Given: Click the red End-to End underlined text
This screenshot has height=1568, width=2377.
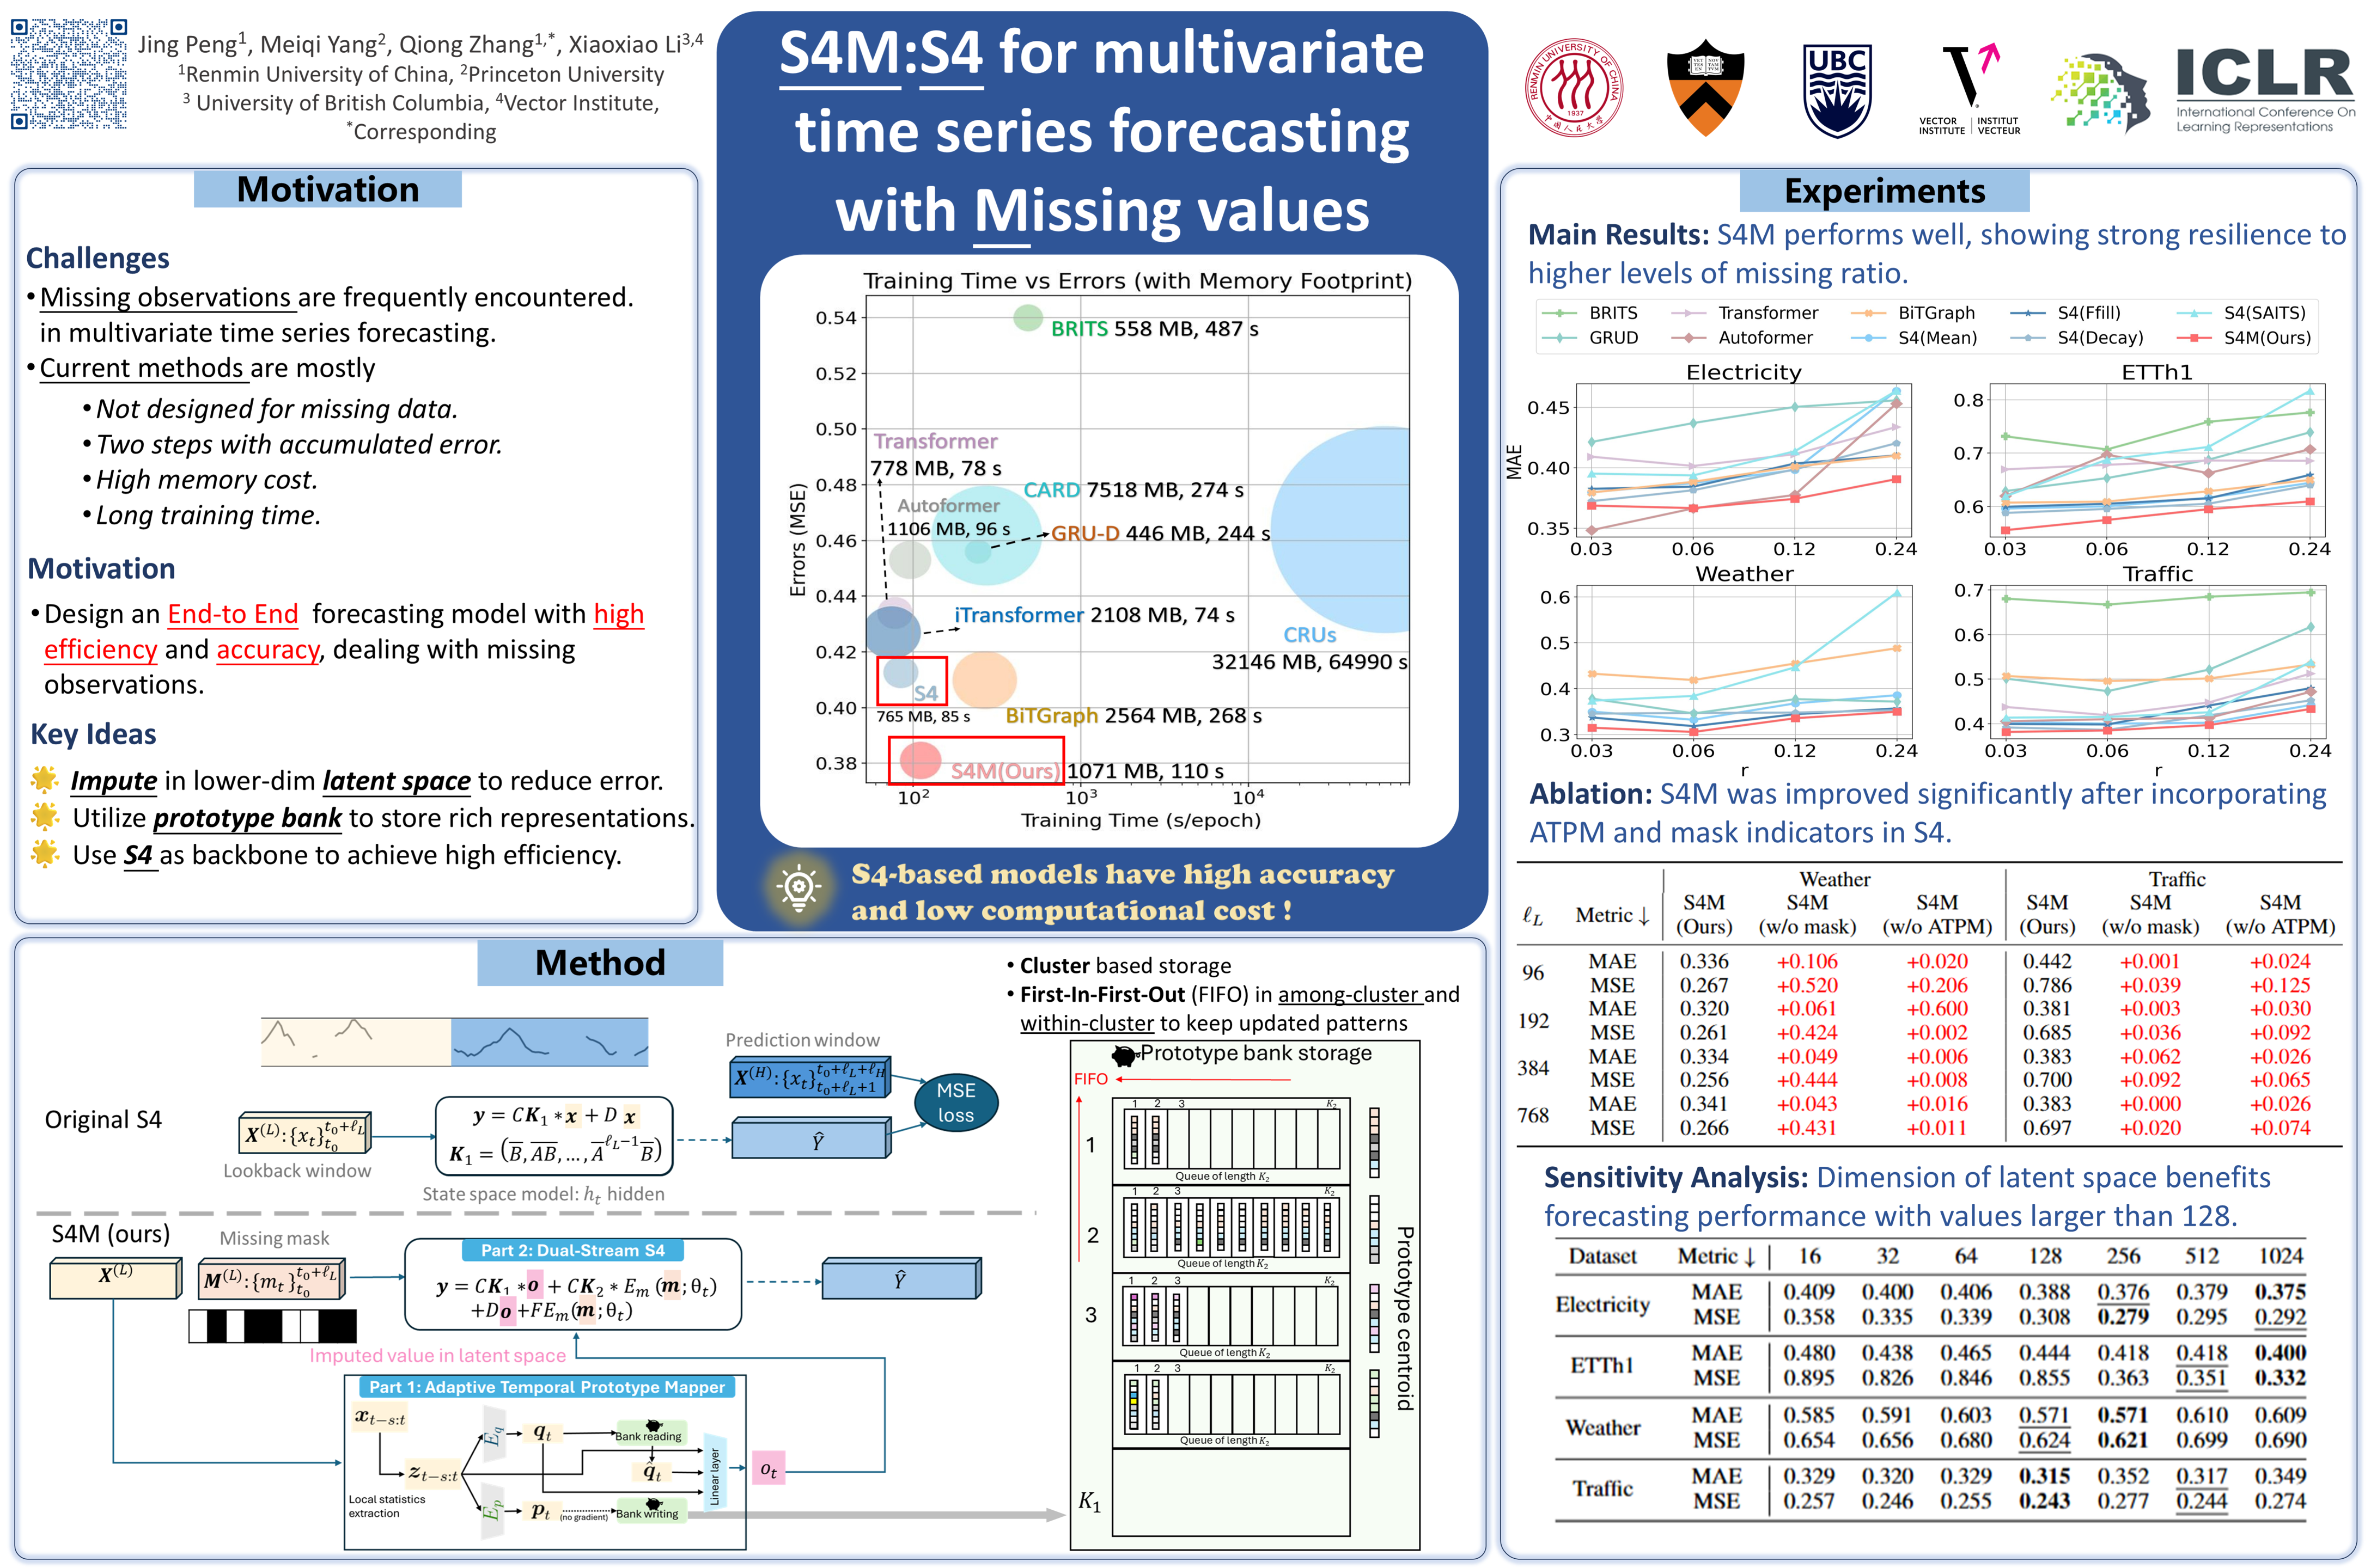Looking at the screenshot, I should [232, 614].
